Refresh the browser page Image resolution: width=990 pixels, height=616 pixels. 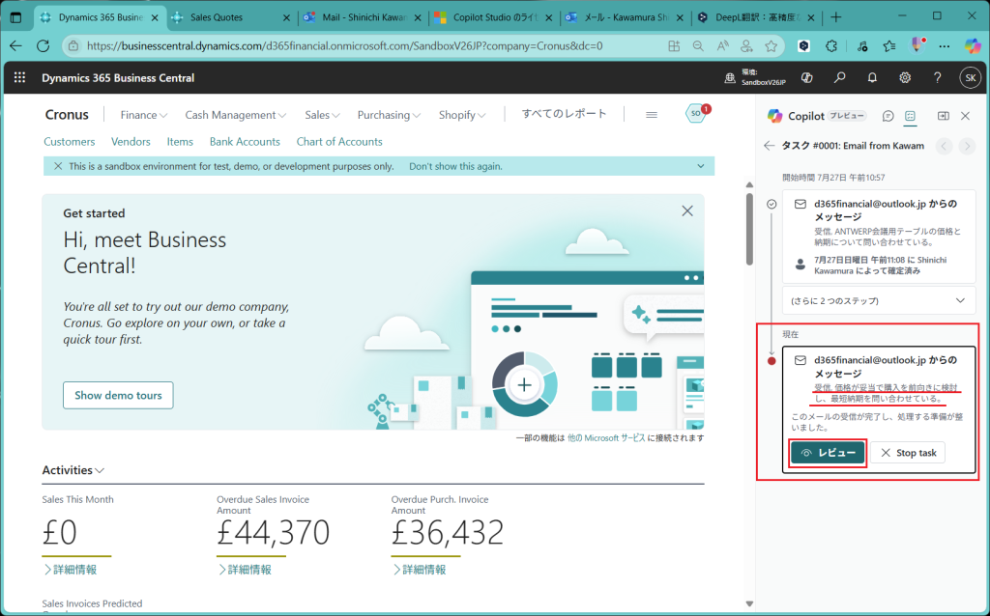(43, 45)
